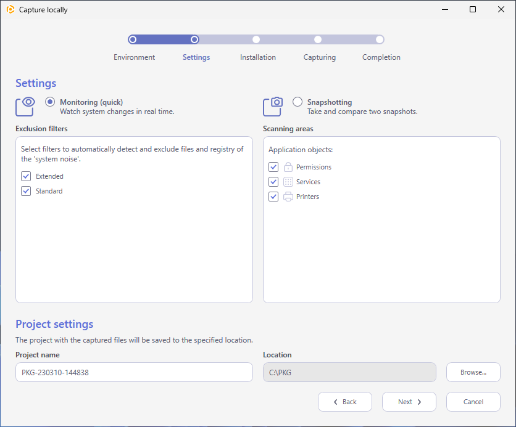
Task: Close the Capture locally window
Action: tap(501, 9)
